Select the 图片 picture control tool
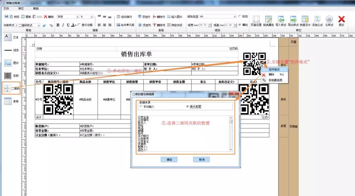355x196 pixels. click(12, 63)
